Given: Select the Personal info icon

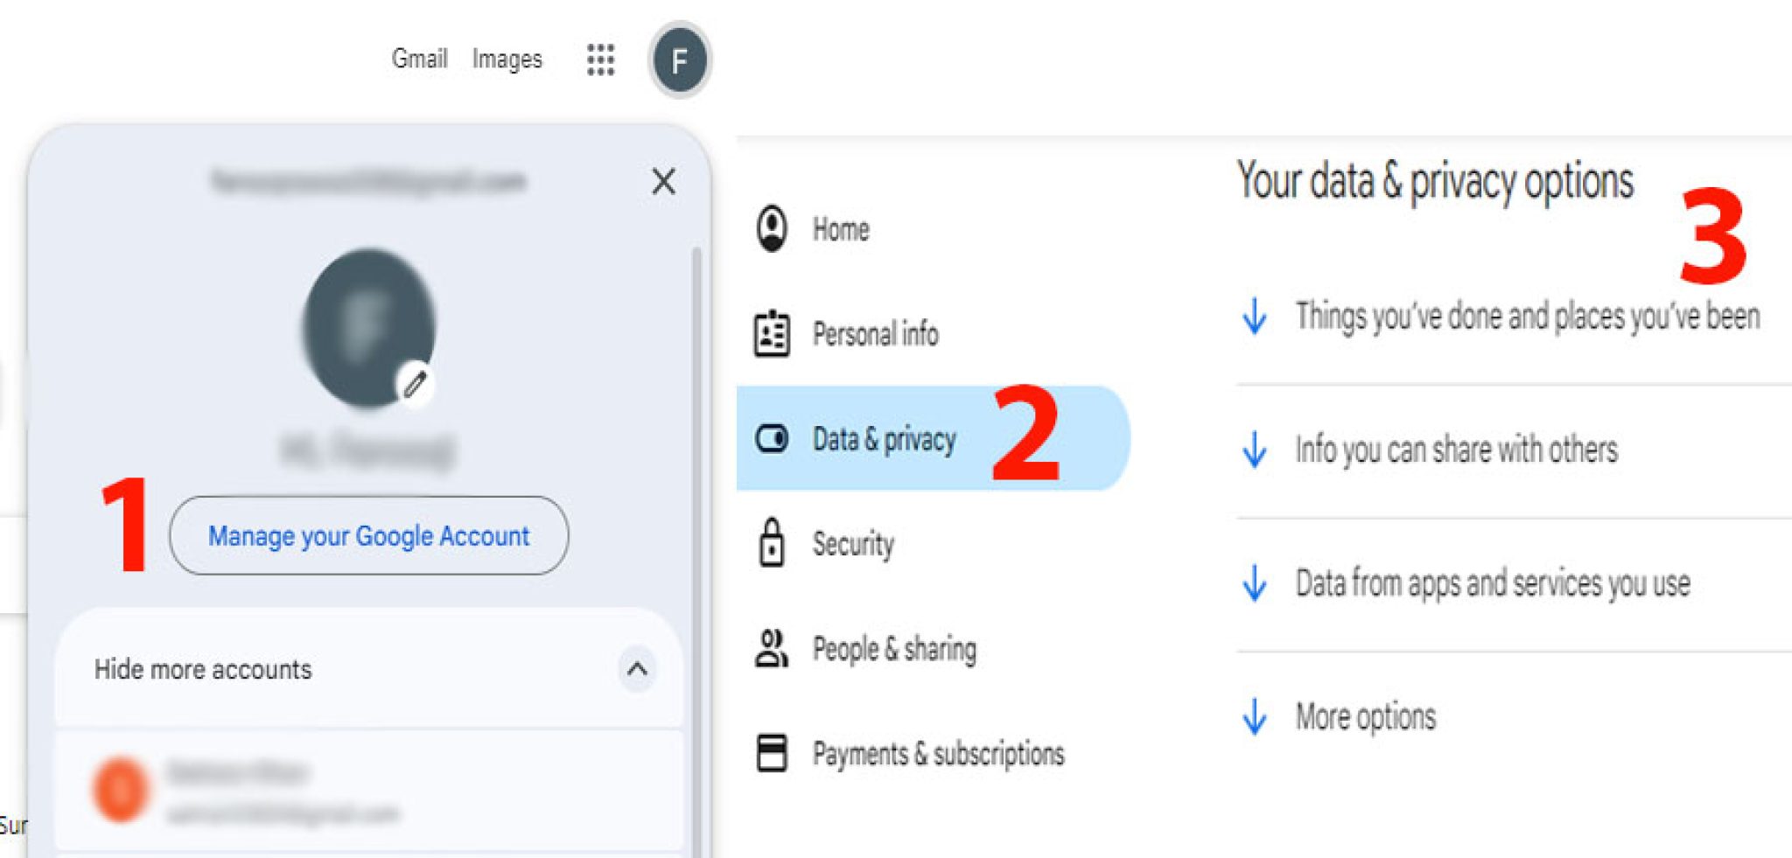Looking at the screenshot, I should click(x=773, y=333).
